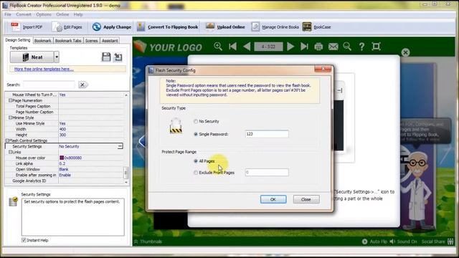459x258 pixels.
Task: Close the help overlay with round X
Action: tap(405, 52)
